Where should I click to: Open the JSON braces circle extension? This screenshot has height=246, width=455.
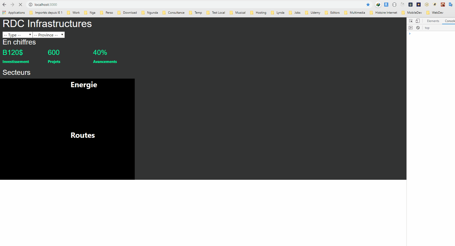click(394, 5)
